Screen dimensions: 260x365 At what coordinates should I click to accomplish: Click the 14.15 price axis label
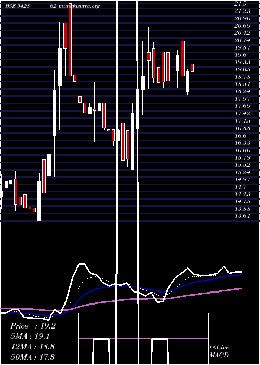tap(242, 201)
